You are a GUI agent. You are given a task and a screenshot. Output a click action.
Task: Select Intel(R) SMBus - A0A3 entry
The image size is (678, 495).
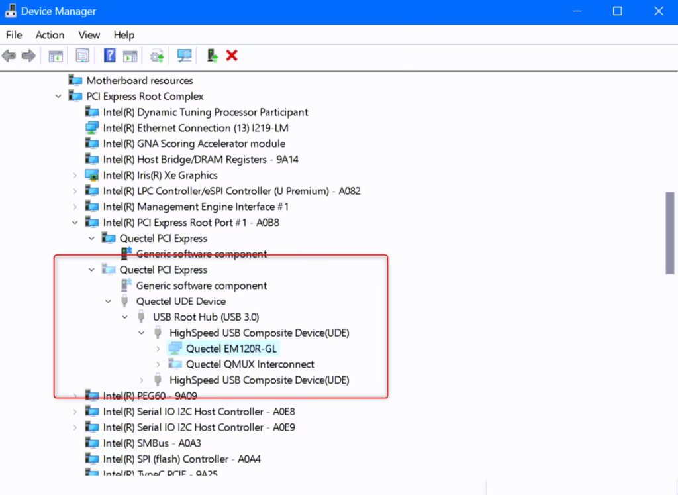coord(152,443)
